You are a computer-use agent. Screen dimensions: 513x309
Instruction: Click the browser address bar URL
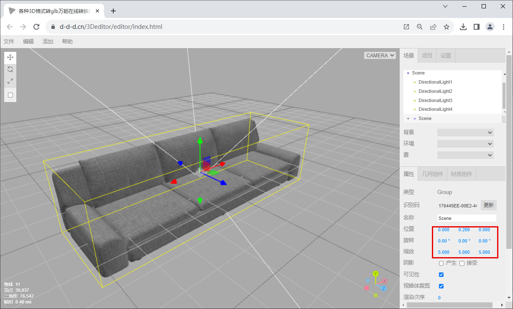coord(111,27)
